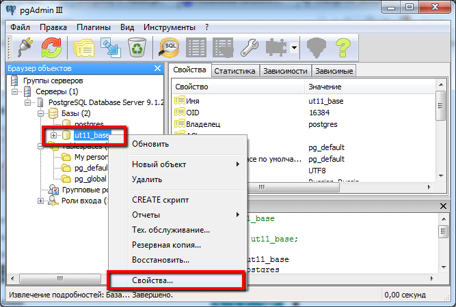This screenshot has height=307, width=456.
Task: Open maintenance wrench tool
Action: [x=250, y=47]
